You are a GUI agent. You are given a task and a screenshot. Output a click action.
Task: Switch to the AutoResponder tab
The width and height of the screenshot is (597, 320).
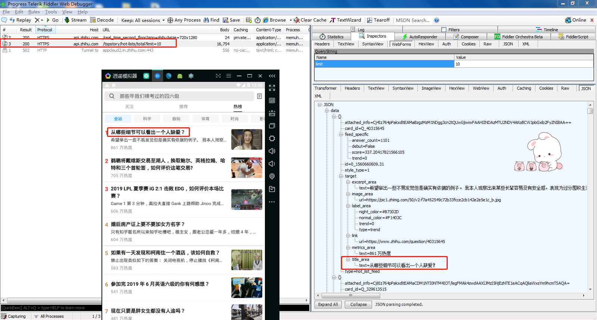point(420,36)
